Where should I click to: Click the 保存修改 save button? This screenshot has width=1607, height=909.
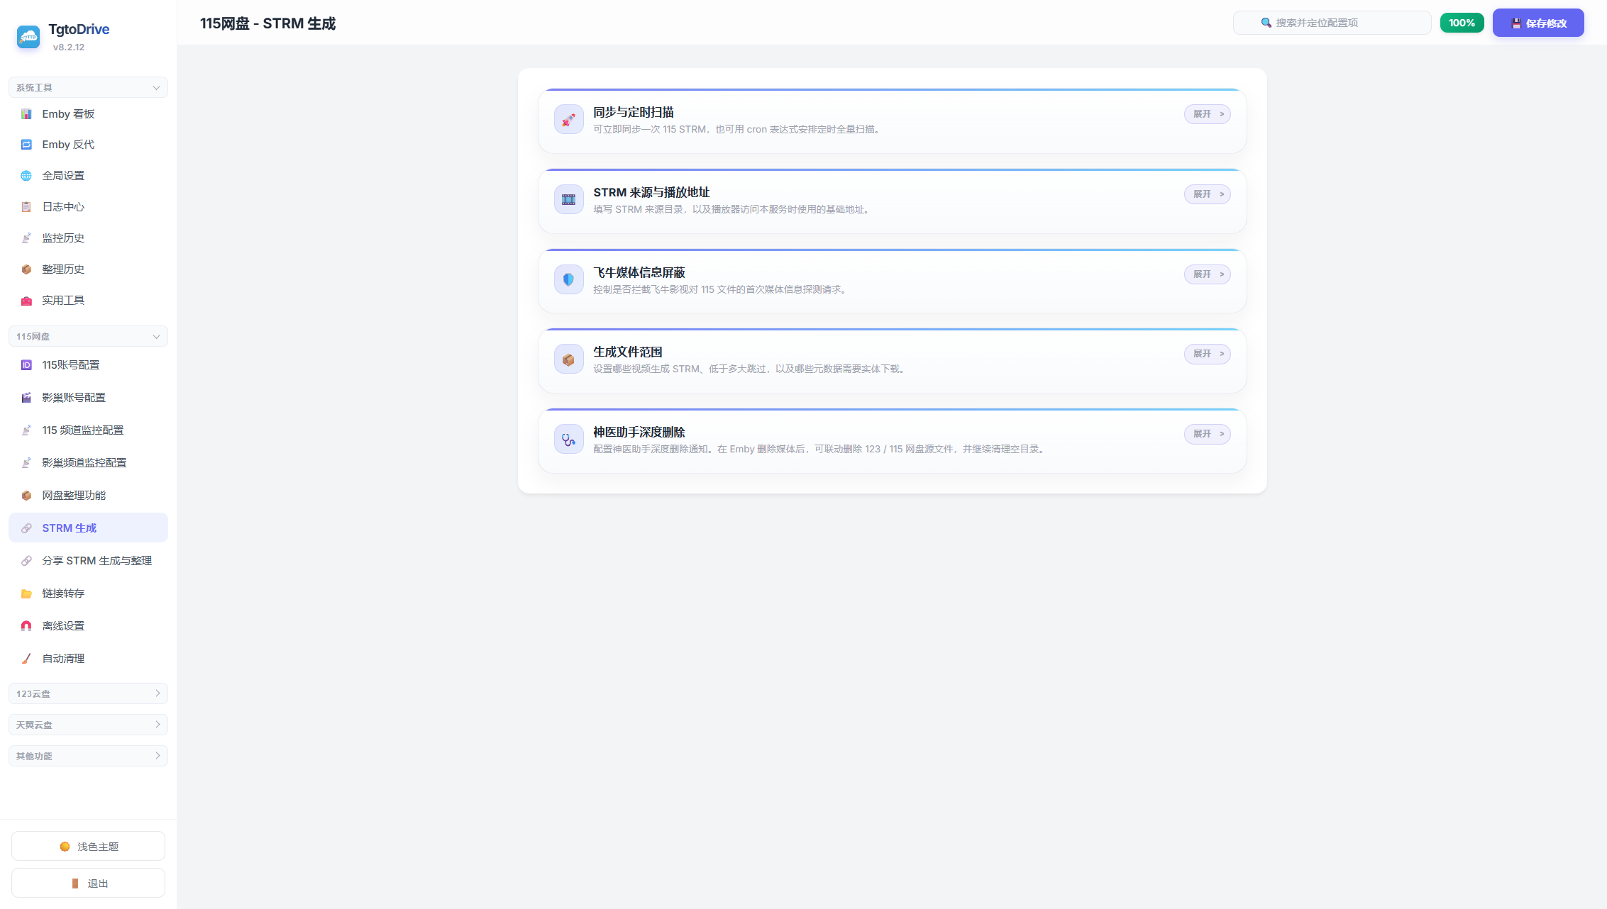(1538, 23)
